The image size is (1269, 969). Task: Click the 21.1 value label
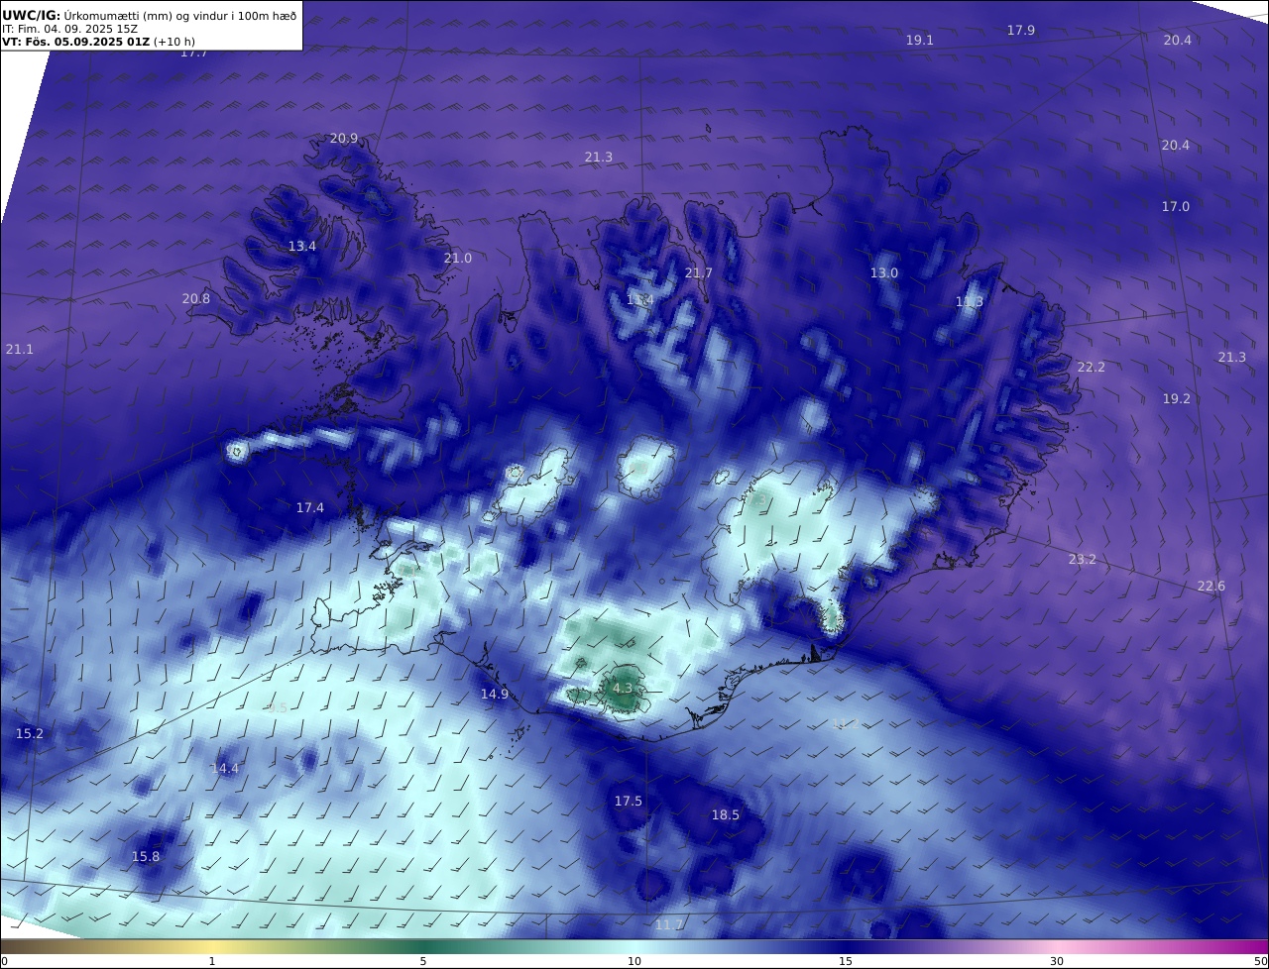[x=20, y=350]
